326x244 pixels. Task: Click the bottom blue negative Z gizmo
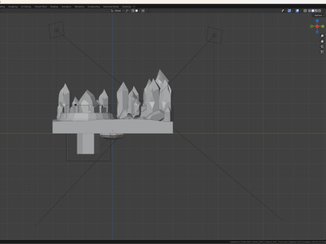[x=317, y=32]
